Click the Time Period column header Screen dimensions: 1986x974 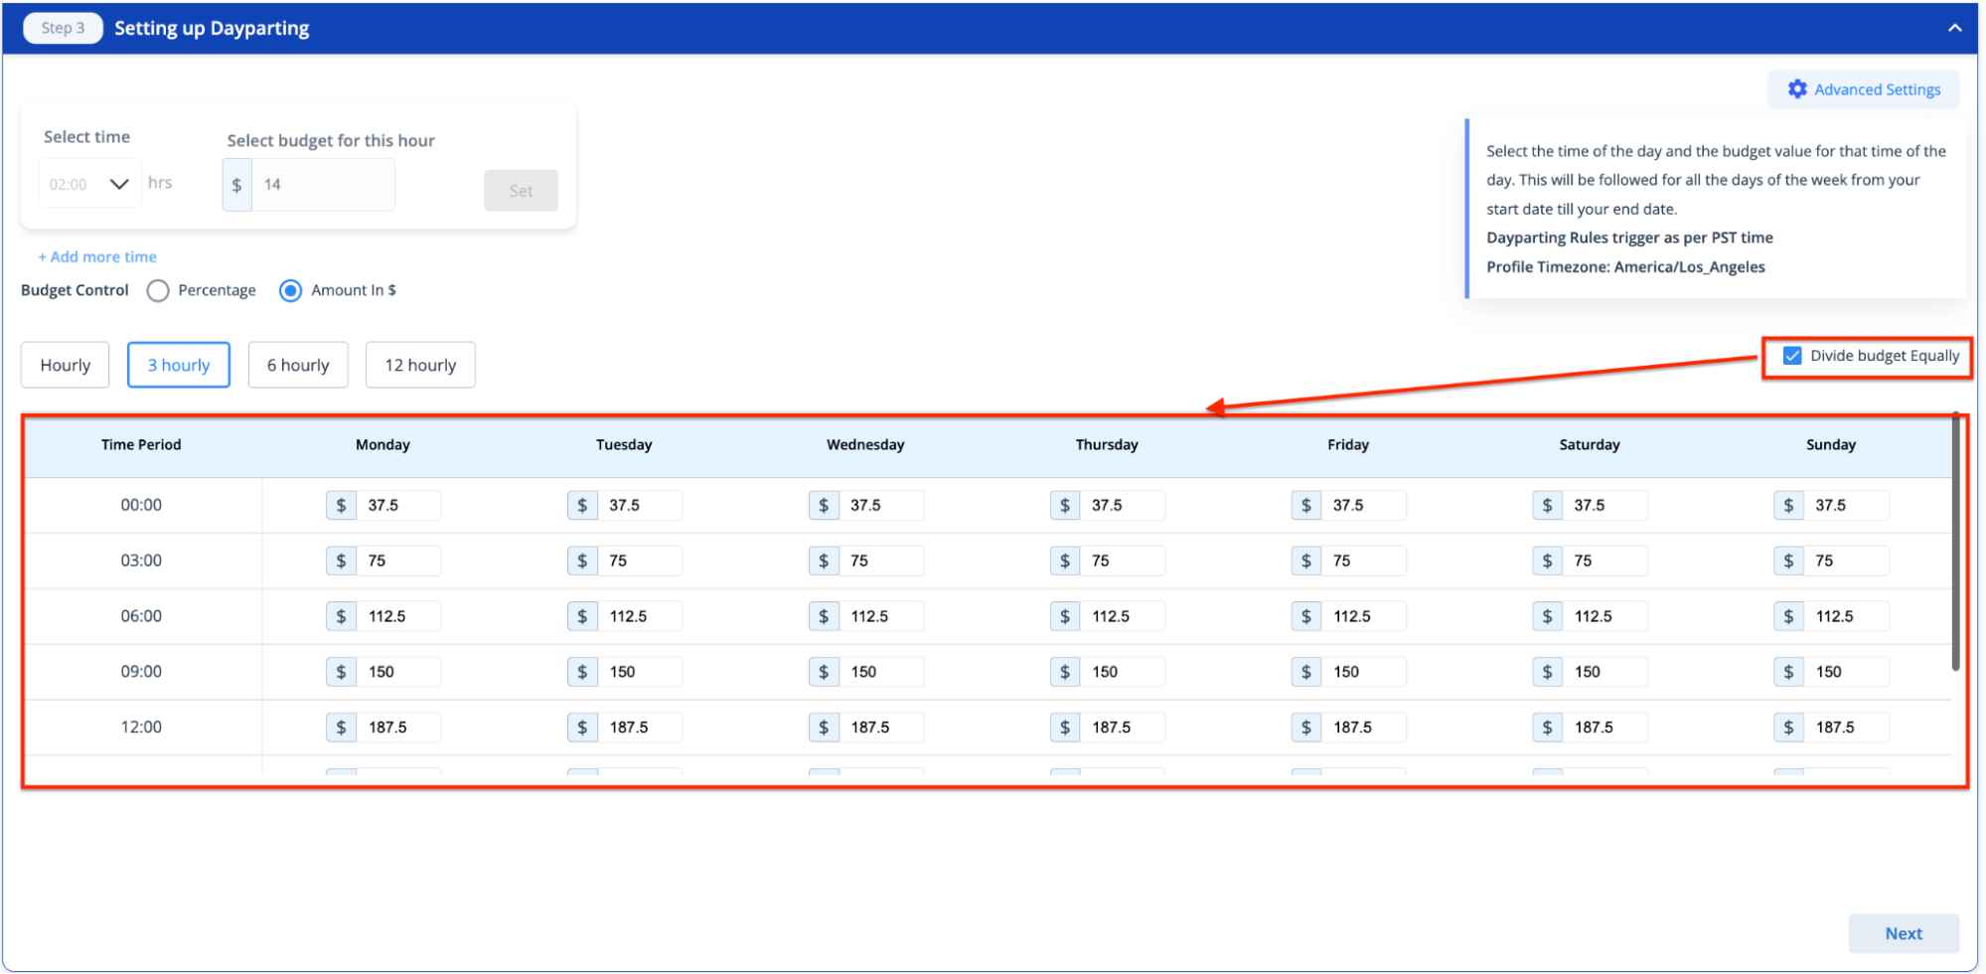141,444
